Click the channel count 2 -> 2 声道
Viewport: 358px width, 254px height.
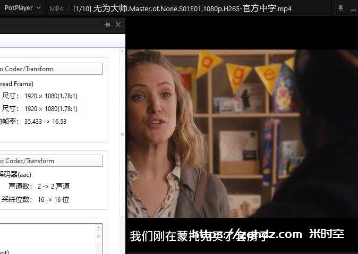point(54,187)
